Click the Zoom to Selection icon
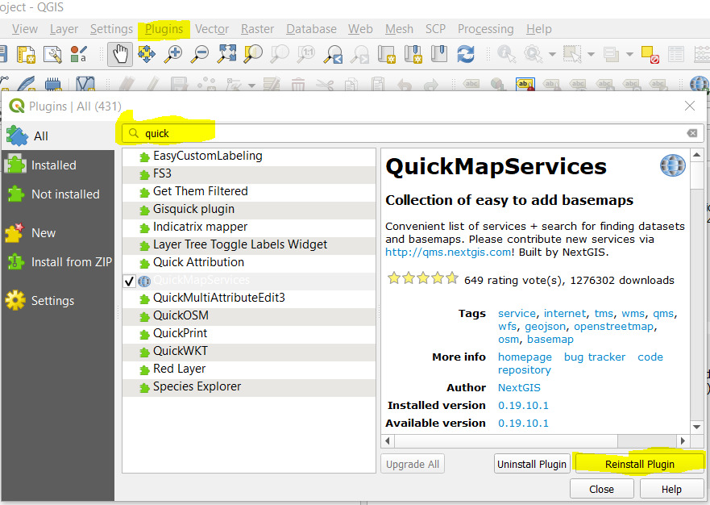Image resolution: width=710 pixels, height=505 pixels. pyautogui.click(x=253, y=54)
